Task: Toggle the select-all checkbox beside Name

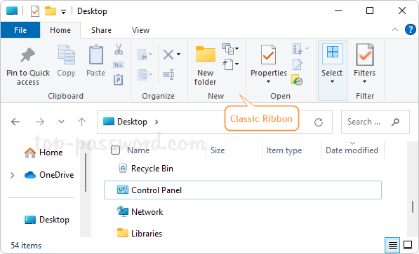Action: (115, 150)
